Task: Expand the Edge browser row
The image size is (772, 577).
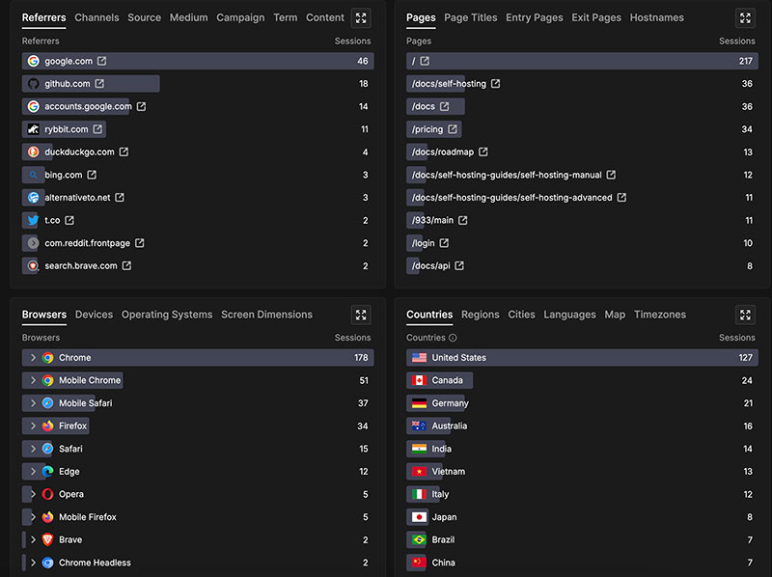Action: (33, 471)
